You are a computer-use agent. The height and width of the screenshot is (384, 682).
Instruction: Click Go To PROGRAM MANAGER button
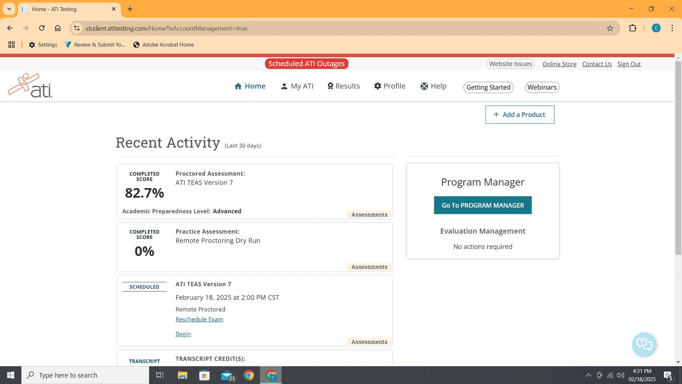tap(483, 205)
